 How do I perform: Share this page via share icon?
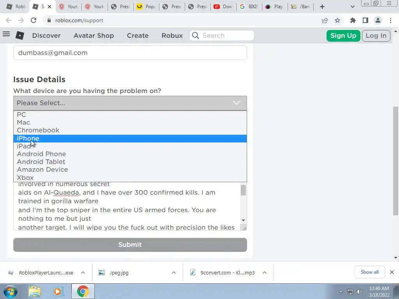click(x=325, y=20)
